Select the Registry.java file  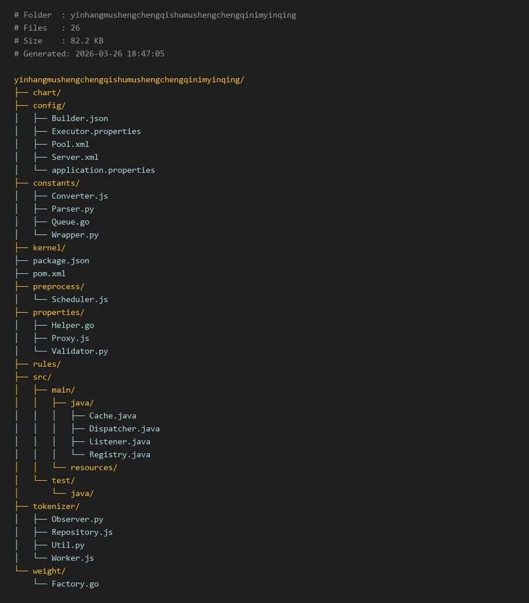(119, 454)
